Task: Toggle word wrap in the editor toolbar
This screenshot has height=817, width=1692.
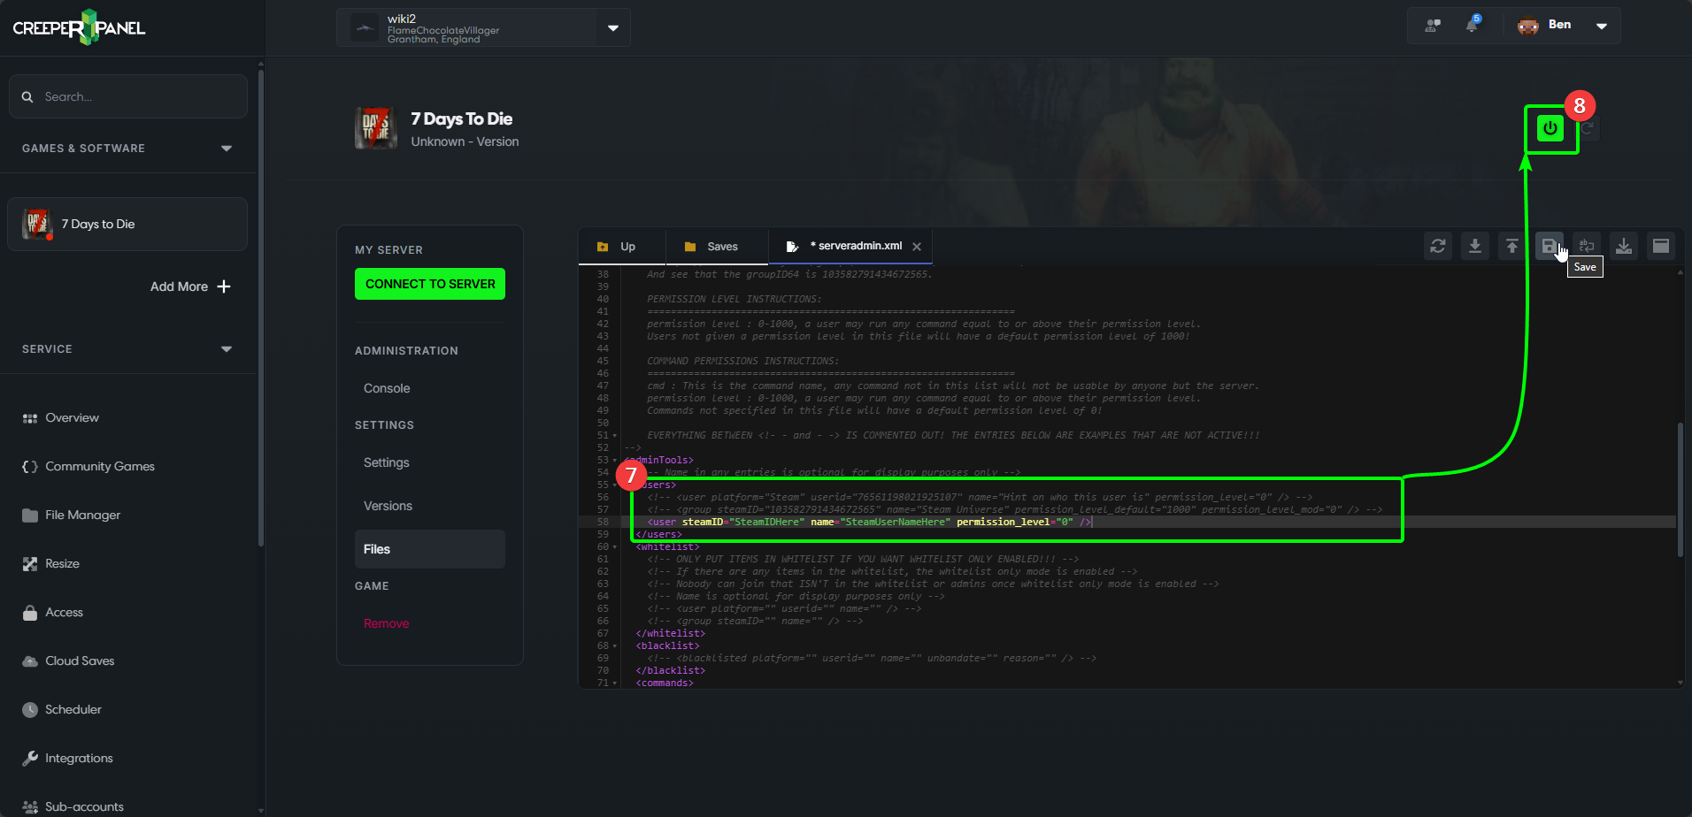Action: [1587, 246]
